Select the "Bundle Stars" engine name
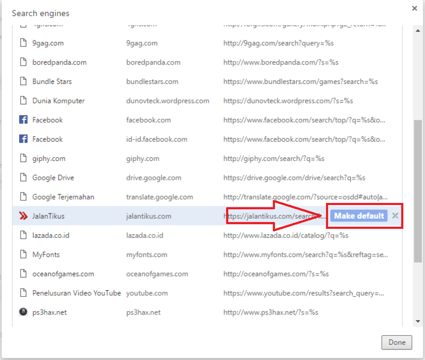 [x=52, y=82]
